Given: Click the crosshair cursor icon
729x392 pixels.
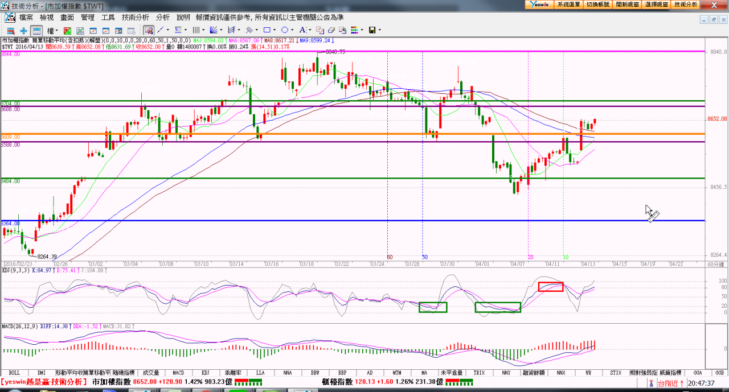Looking at the screenshot, I should click(23, 30).
